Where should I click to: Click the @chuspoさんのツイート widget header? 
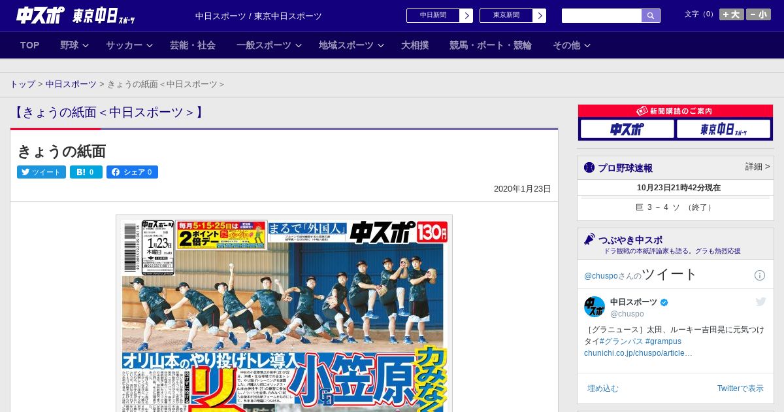point(640,275)
